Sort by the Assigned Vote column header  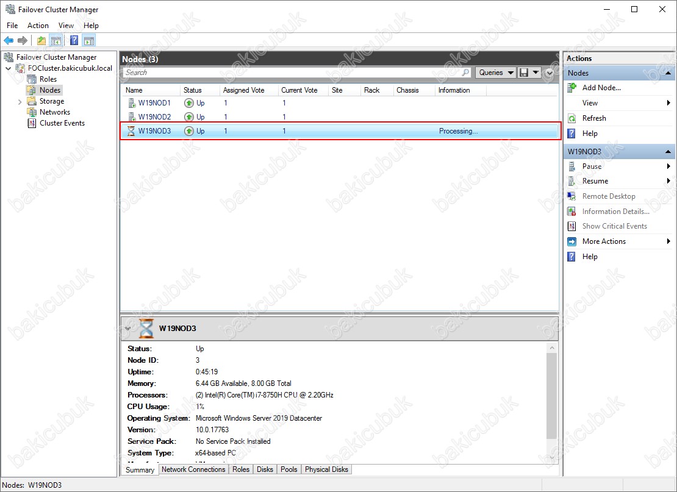248,90
